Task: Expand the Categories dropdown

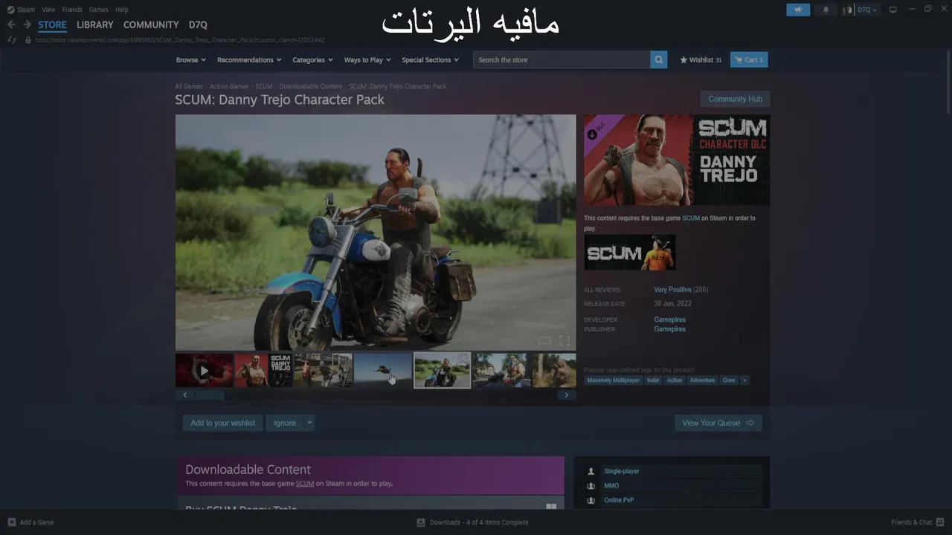Action: (x=312, y=60)
